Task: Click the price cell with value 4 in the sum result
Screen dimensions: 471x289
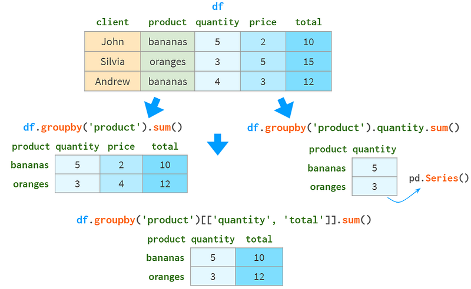Action: click(x=121, y=183)
